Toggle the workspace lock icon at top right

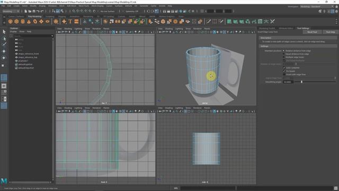pyautogui.click(x=337, y=6)
